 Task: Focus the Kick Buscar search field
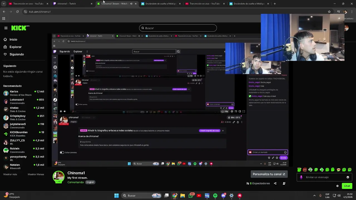(x=178, y=28)
